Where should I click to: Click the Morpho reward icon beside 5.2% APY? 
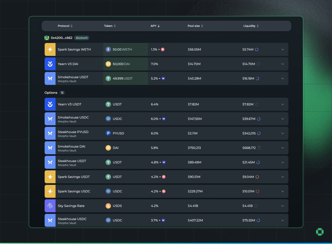tap(163, 79)
